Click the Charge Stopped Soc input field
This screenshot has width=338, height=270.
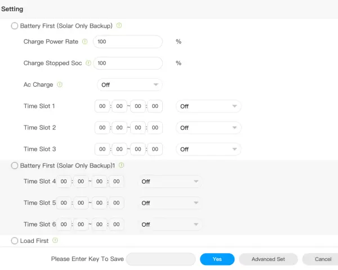coord(128,63)
